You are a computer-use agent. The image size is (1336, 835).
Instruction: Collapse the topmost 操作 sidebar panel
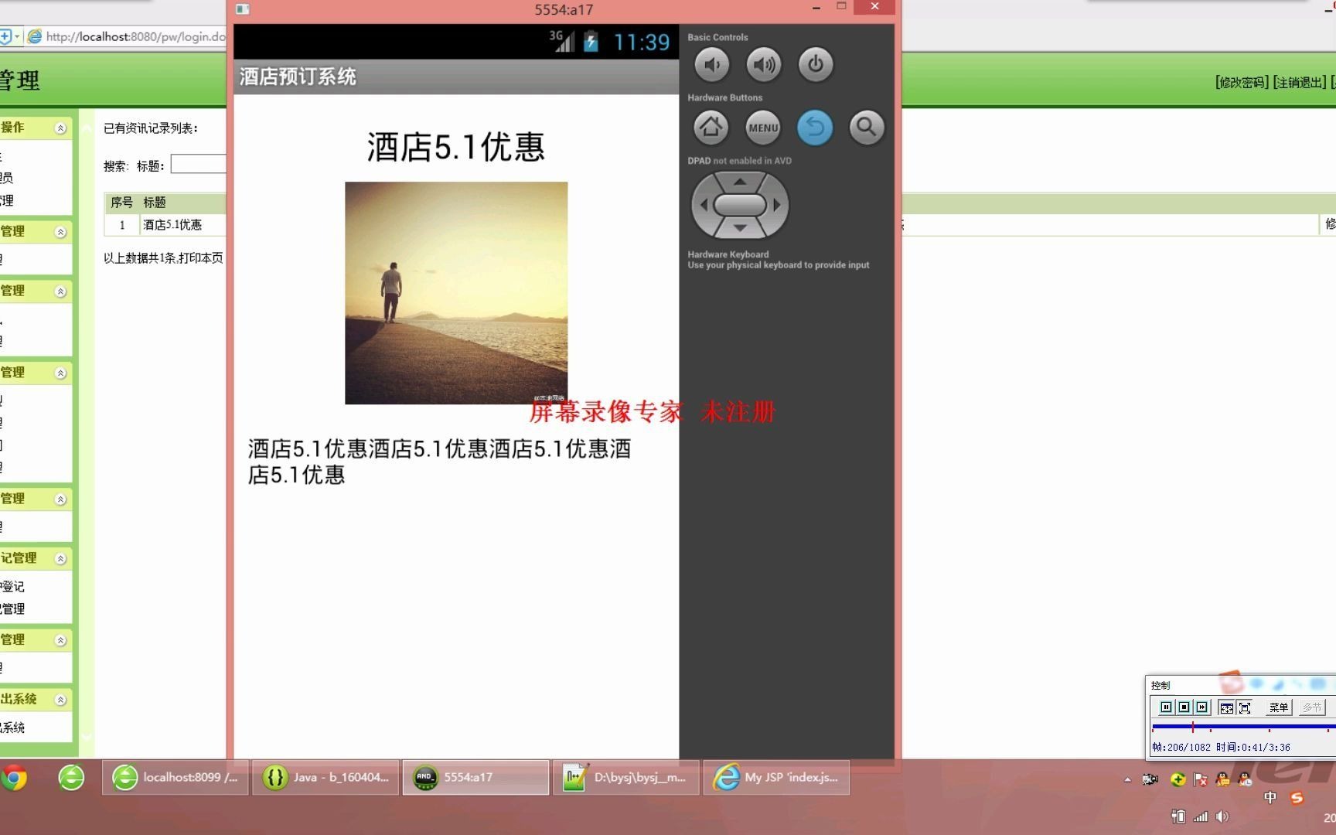coord(60,128)
